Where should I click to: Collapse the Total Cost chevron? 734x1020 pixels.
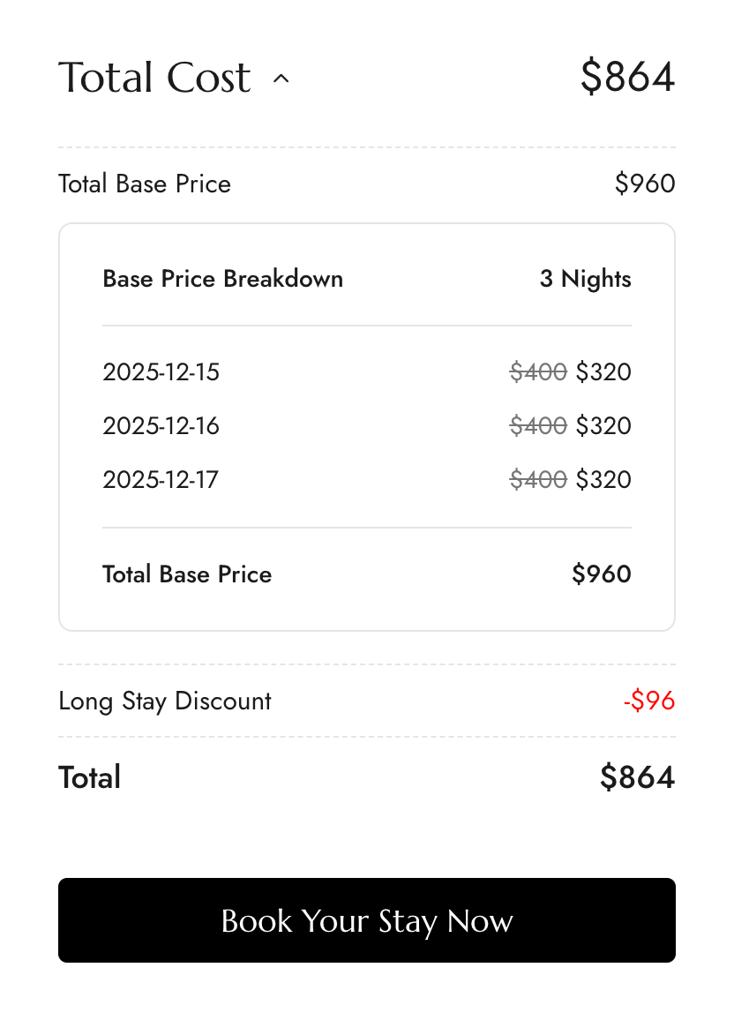[281, 79]
